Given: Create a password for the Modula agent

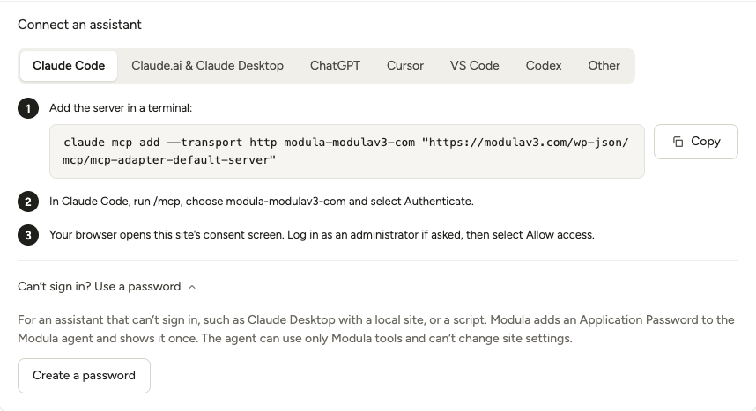Looking at the screenshot, I should (x=84, y=375).
